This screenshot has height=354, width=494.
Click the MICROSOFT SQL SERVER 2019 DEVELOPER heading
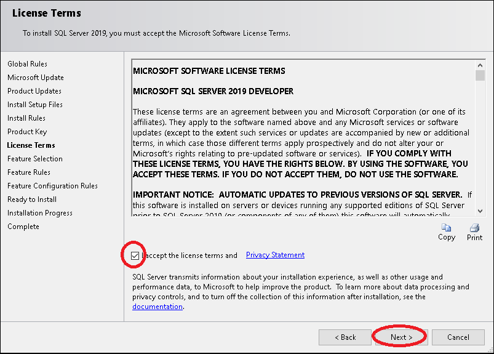coord(213,91)
